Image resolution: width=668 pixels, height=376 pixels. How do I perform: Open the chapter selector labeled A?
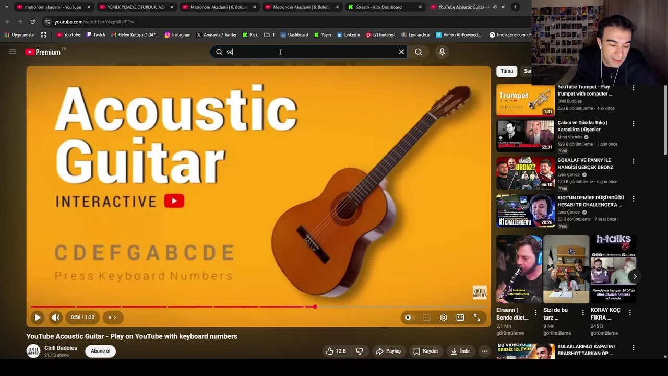click(112, 317)
